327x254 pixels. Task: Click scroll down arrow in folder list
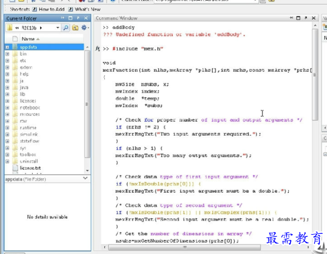tap(87, 171)
